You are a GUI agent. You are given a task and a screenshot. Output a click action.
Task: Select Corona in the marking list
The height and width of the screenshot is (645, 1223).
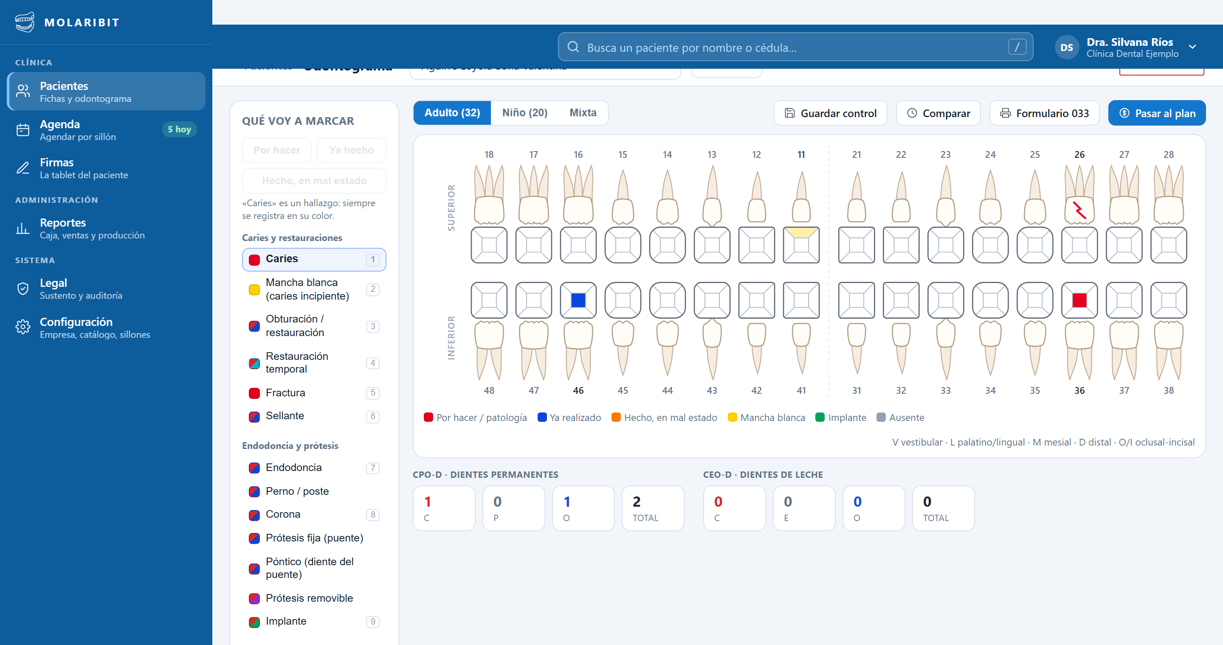(314, 515)
